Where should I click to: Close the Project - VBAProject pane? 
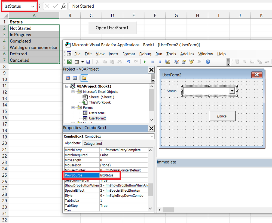coord(151,70)
